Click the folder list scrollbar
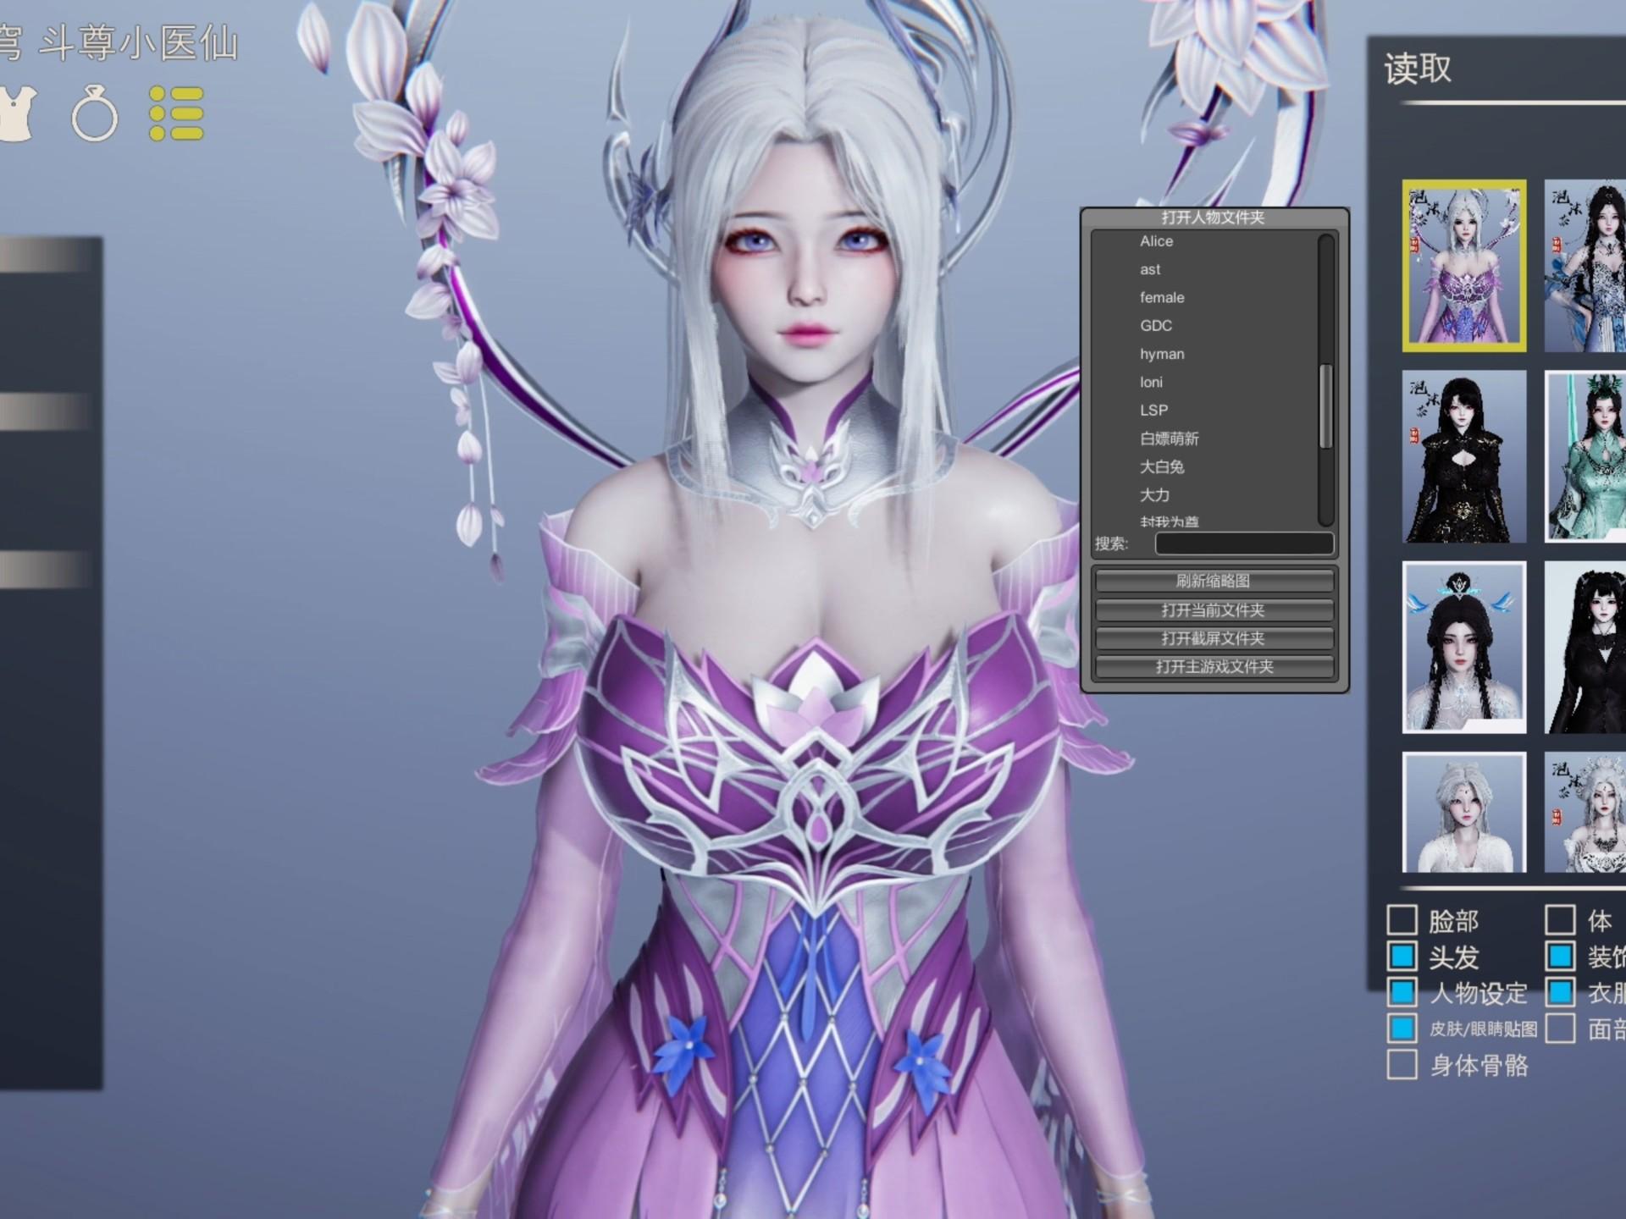This screenshot has width=1626, height=1219. click(x=1326, y=406)
